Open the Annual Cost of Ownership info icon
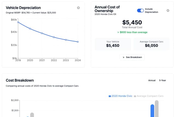Viewport: 175px width, 117px height. [168, 11]
